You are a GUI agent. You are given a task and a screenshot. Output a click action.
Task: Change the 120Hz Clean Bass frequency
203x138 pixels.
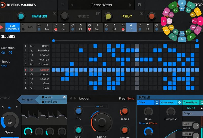(x=191, y=108)
